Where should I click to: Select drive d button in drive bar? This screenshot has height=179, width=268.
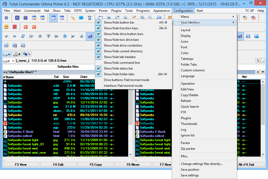[17, 54]
